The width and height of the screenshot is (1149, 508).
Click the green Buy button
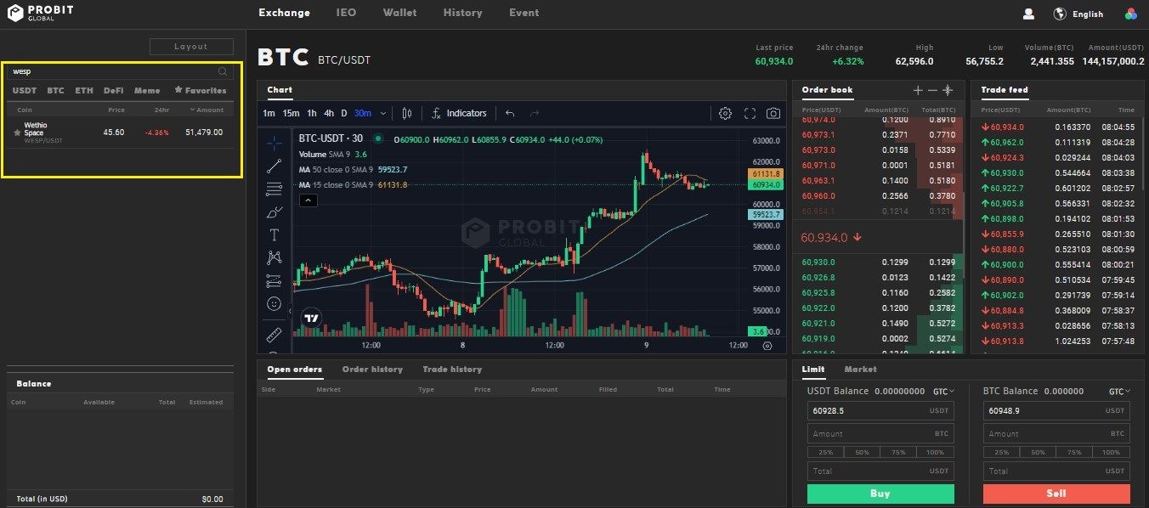tap(880, 494)
